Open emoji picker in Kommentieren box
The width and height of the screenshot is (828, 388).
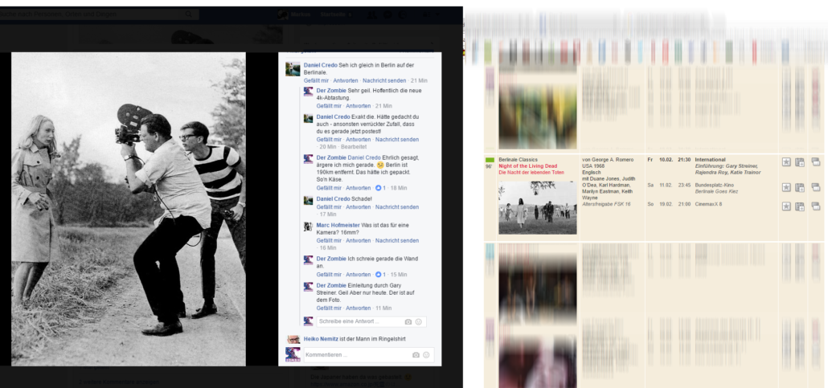click(427, 355)
